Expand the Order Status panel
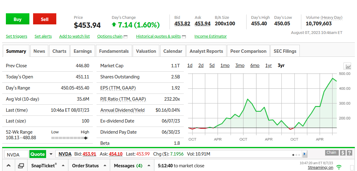 point(105,166)
